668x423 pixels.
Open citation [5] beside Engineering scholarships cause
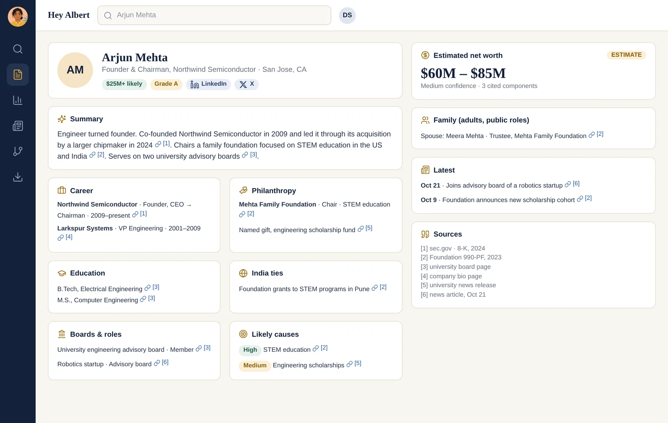[354, 364]
